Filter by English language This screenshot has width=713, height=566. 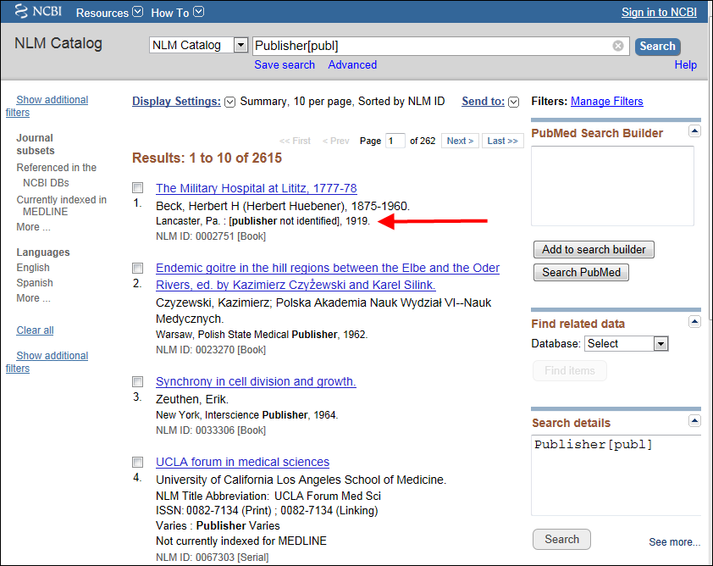(33, 268)
